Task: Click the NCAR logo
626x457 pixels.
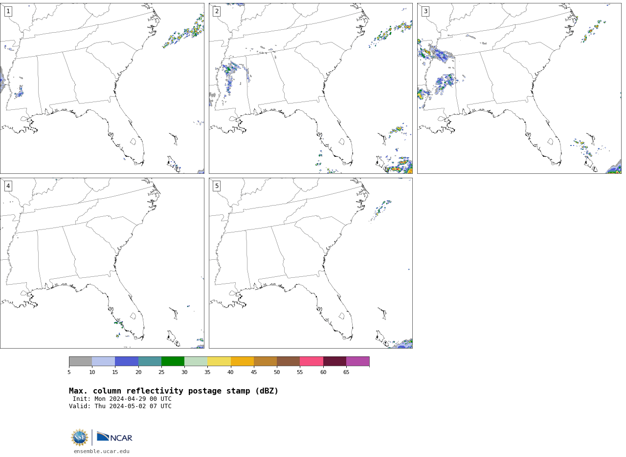Action: pyautogui.click(x=114, y=437)
